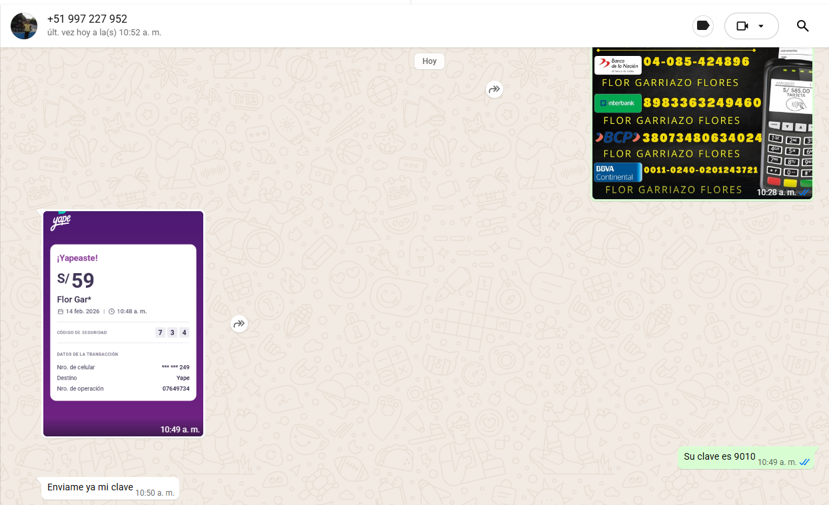Screen dimensions: 829x505
Task: Open the contact's profile picture
Action: 24,26
